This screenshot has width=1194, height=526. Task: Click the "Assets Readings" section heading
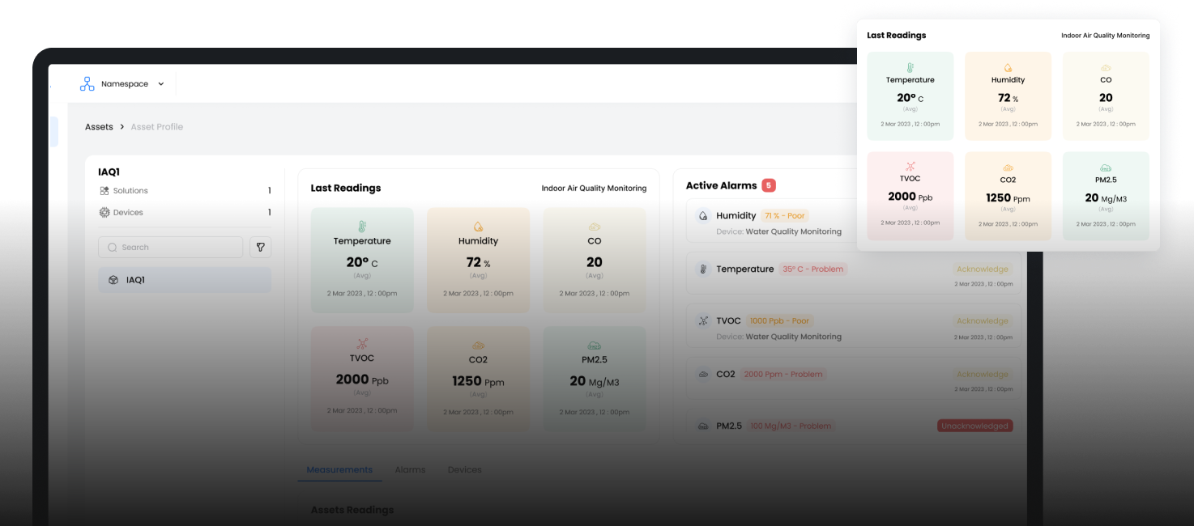352,510
